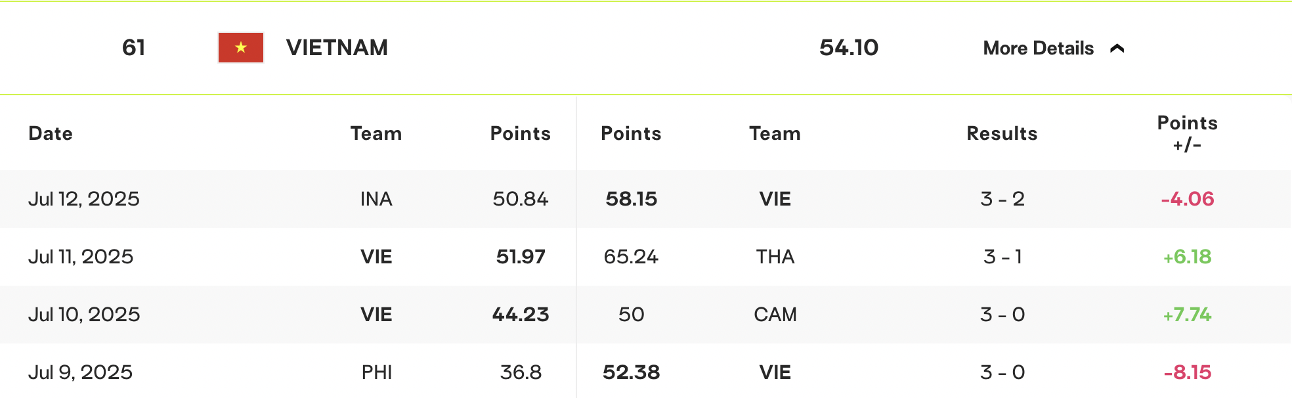The height and width of the screenshot is (398, 1292).
Task: Select the VIETNAM team name
Action: [337, 47]
